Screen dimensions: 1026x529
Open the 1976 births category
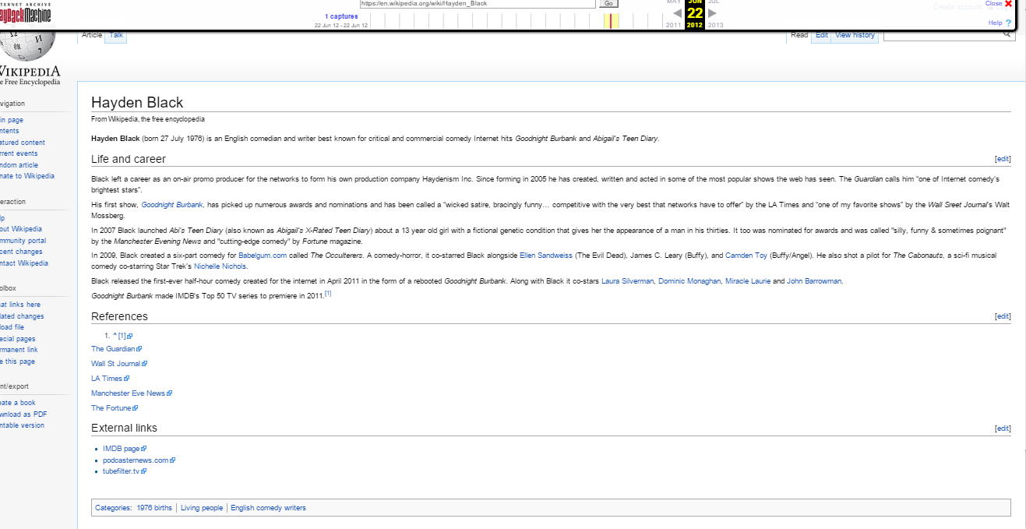(154, 508)
